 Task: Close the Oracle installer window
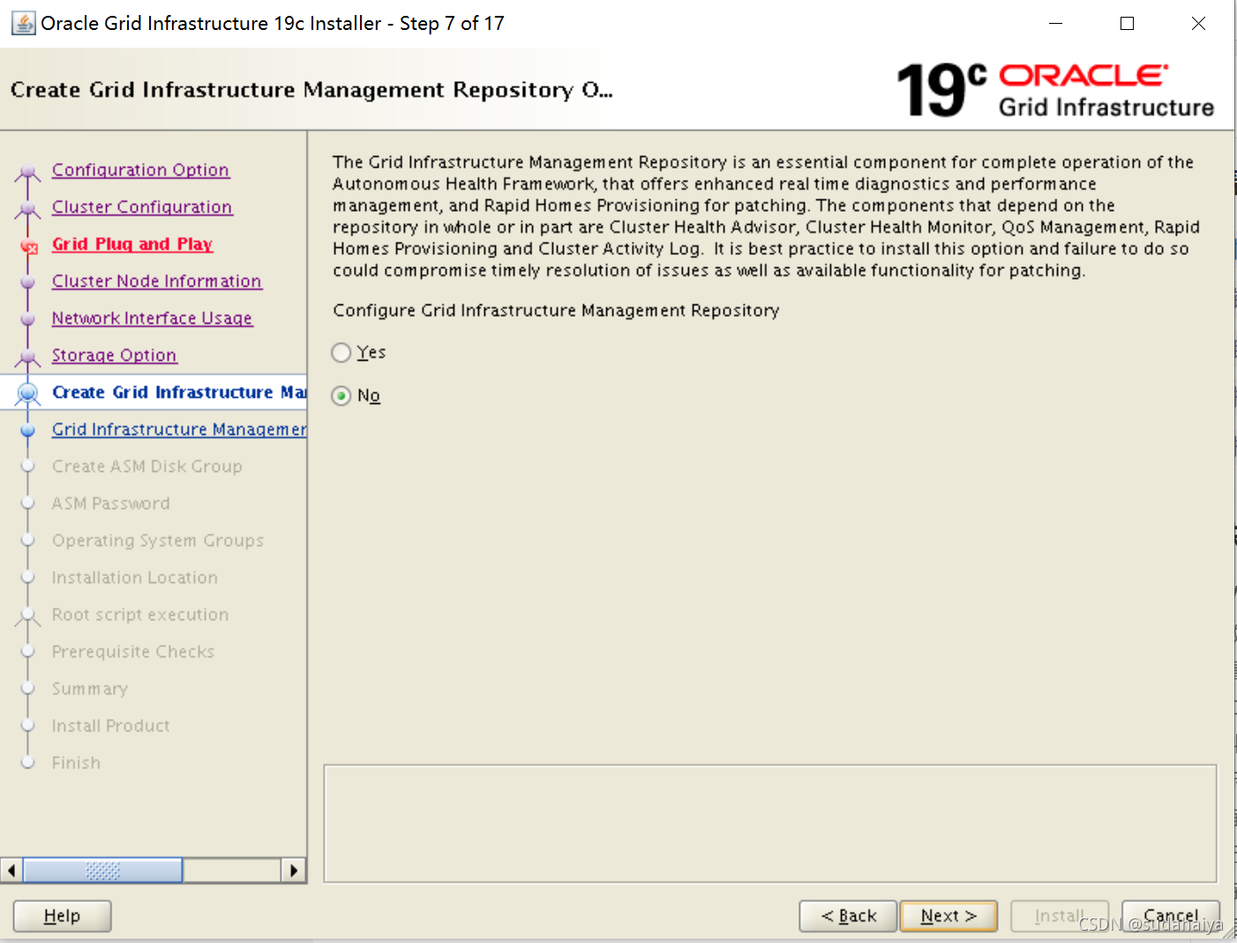pyautogui.click(x=1198, y=24)
